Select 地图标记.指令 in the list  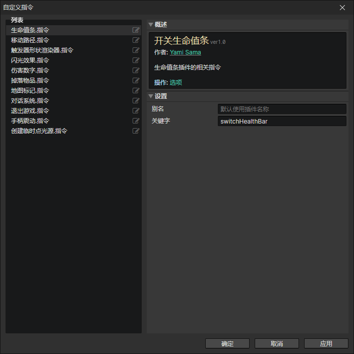point(74,91)
